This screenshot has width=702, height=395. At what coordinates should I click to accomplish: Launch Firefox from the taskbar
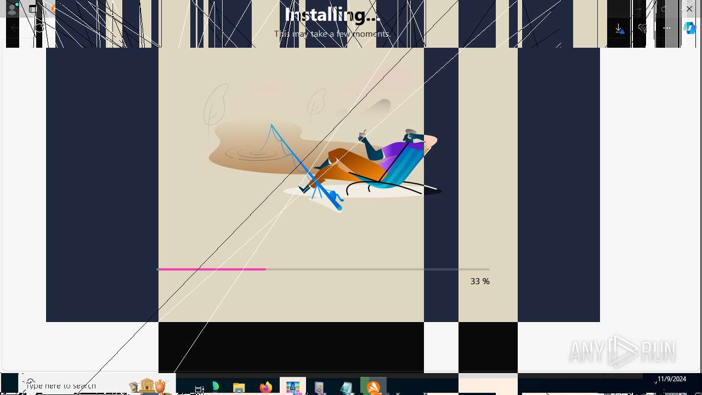(x=266, y=387)
